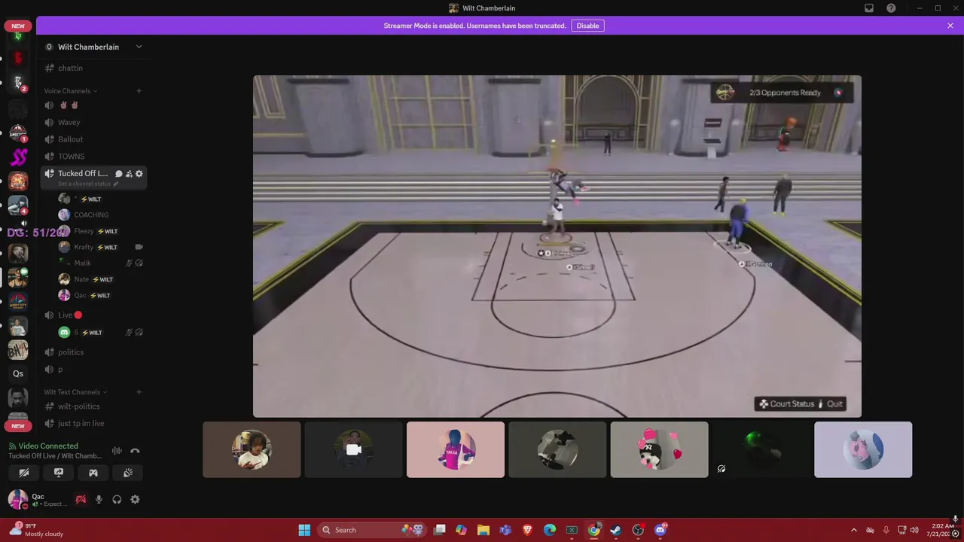Collapse the Wilt Text Channels category

pos(75,392)
